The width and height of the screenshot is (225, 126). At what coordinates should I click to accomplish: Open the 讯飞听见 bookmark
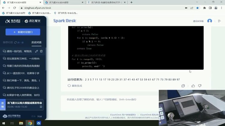click(66, 13)
